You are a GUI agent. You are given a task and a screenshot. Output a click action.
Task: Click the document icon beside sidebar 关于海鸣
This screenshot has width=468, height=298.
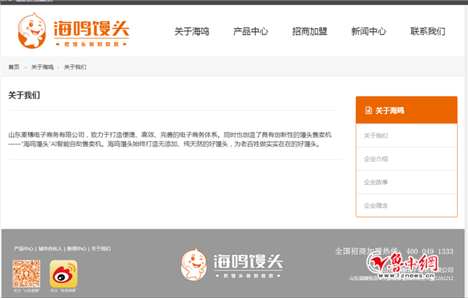[x=368, y=110]
